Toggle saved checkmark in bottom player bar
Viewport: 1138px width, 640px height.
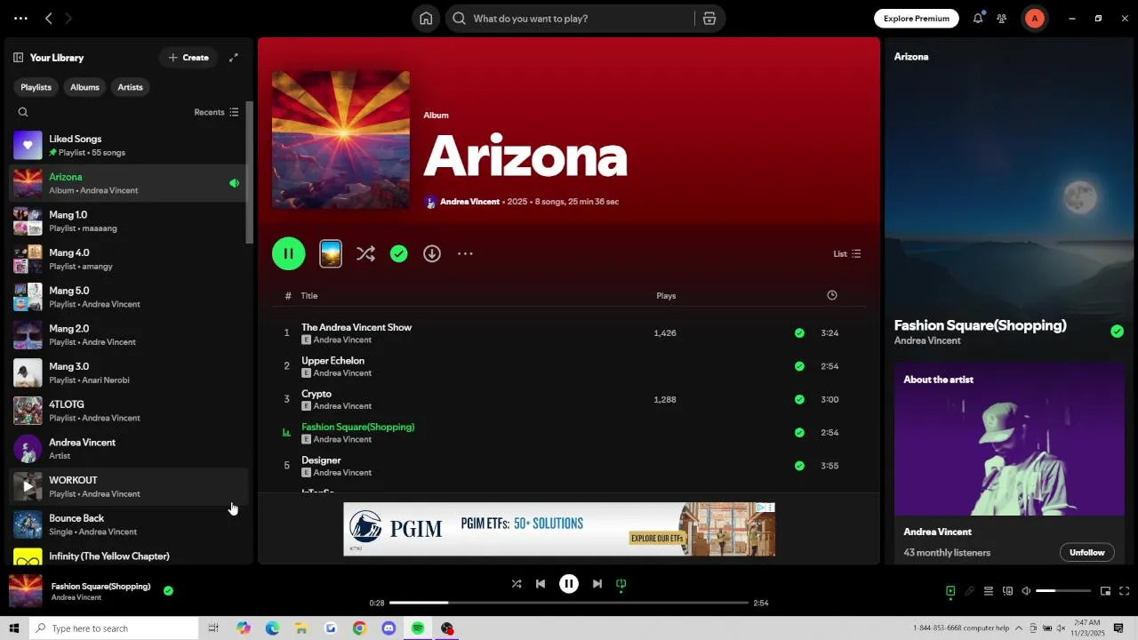coord(168,590)
